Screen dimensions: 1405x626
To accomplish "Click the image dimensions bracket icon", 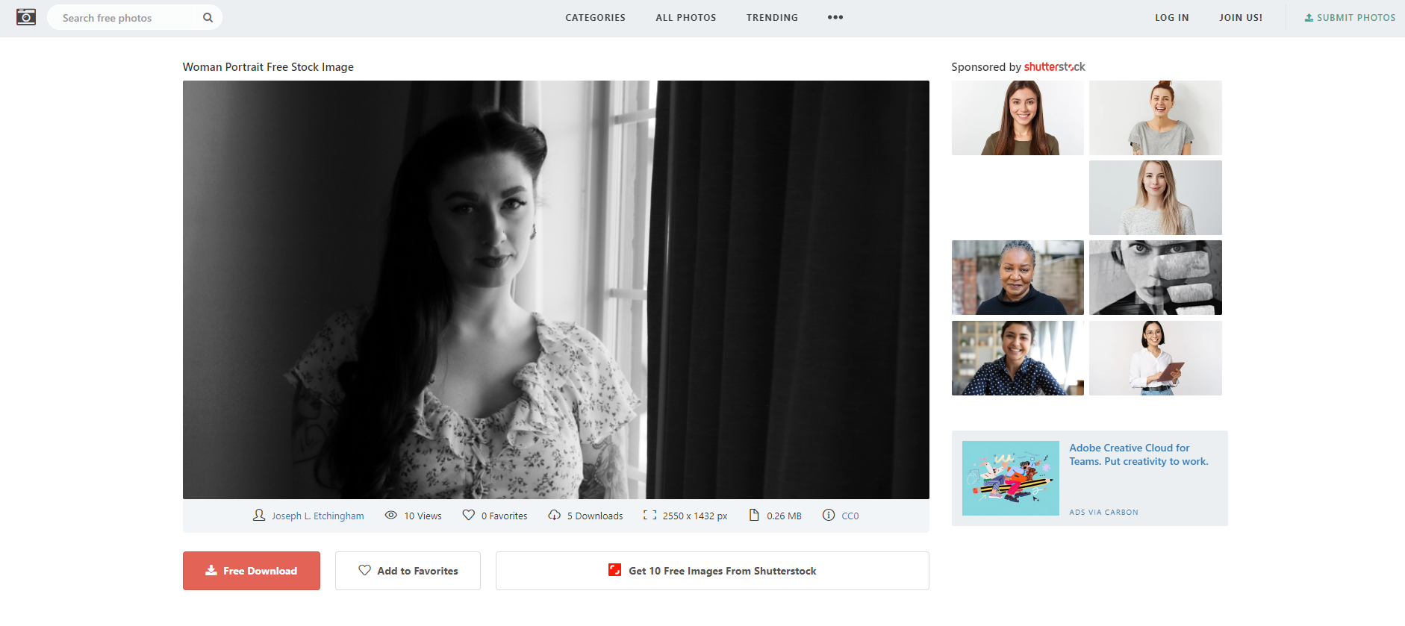I will [649, 515].
